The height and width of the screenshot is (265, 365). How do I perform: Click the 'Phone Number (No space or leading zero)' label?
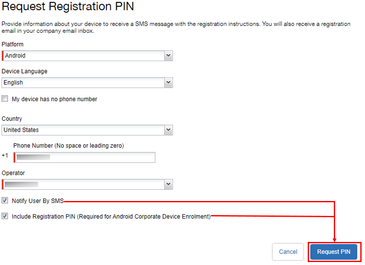(68, 146)
